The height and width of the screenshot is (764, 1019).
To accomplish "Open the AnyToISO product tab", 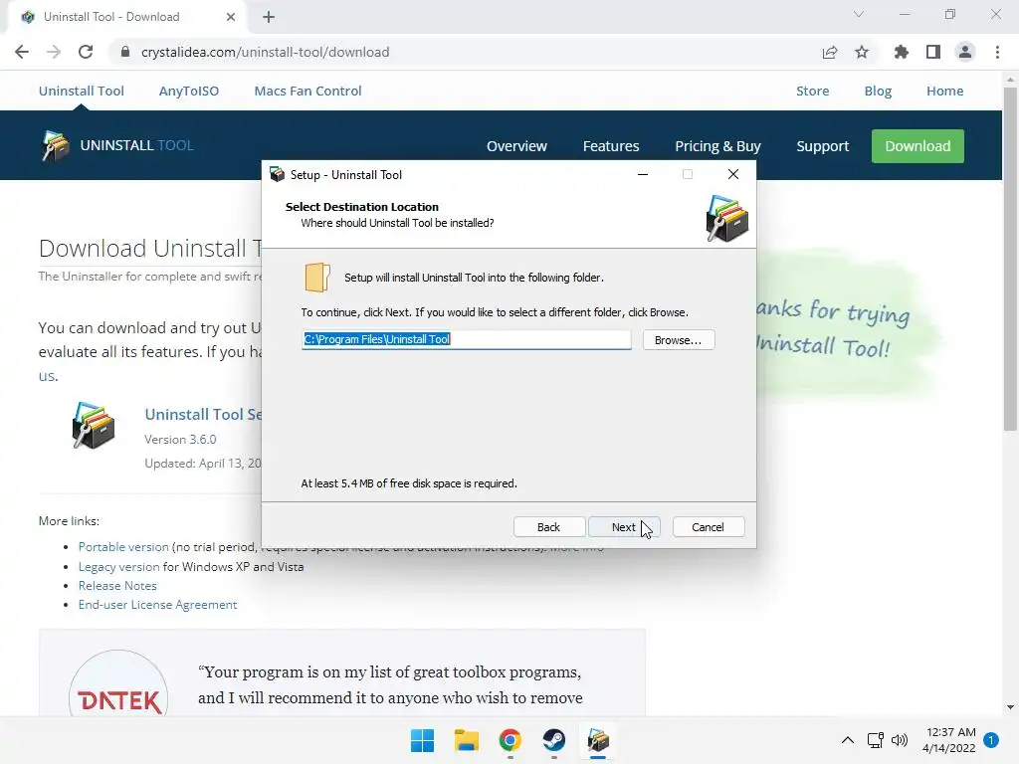I will click(189, 91).
